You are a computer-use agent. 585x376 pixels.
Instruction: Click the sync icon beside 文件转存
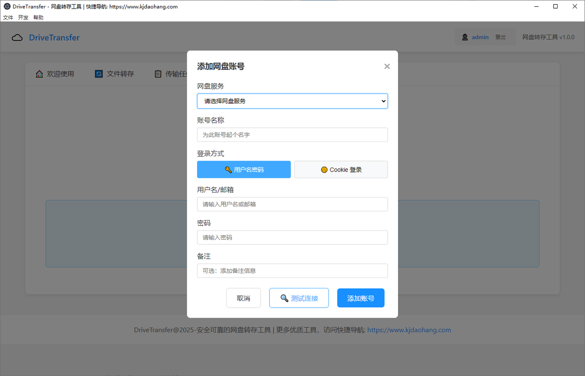99,74
